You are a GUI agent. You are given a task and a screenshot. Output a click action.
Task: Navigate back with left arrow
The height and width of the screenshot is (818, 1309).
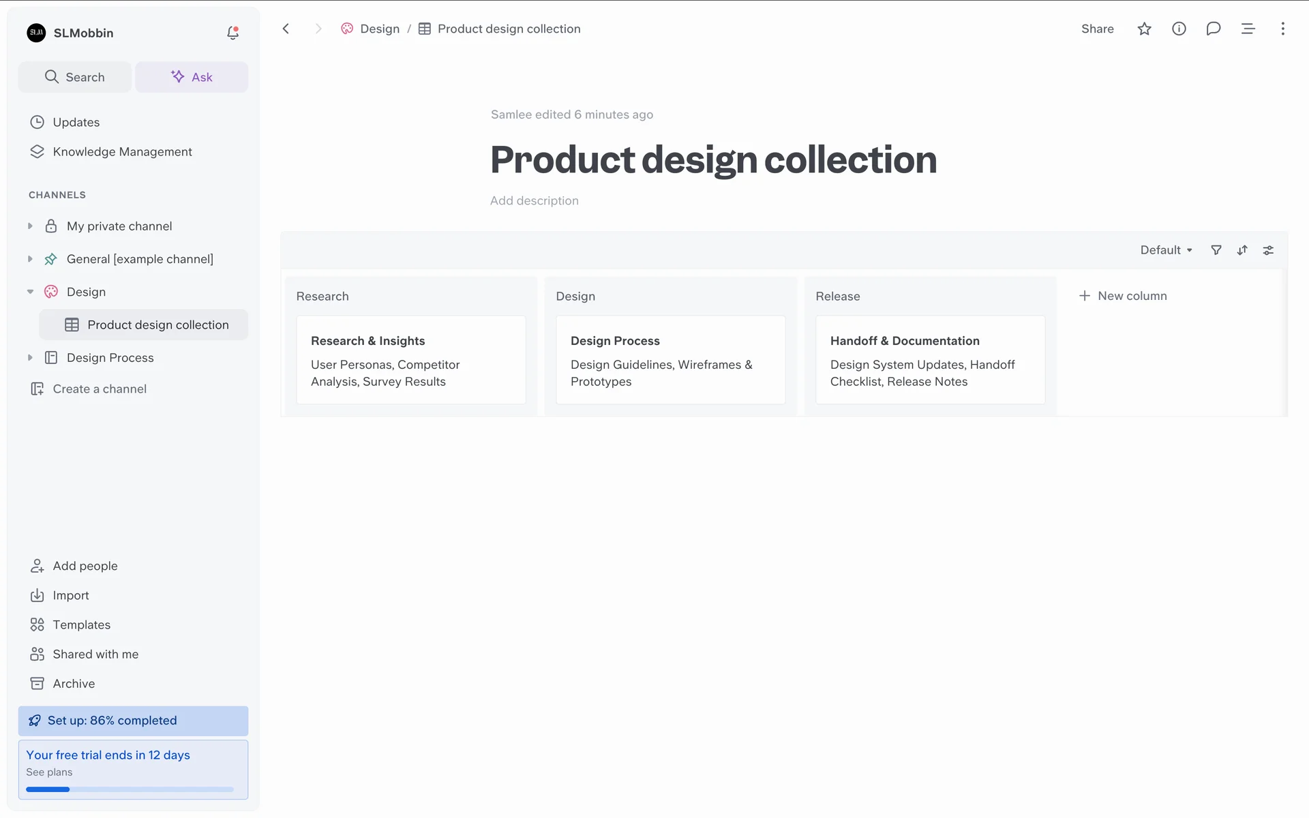[286, 29]
